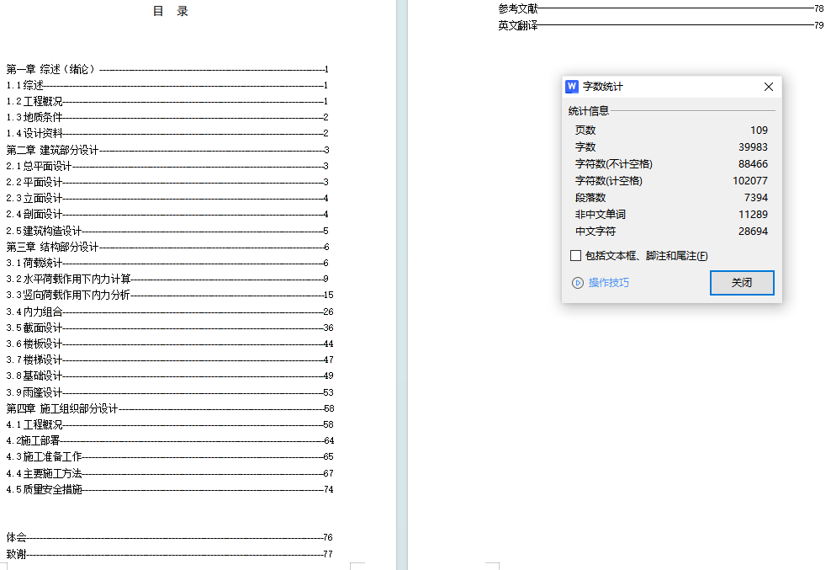Click the 目 录 page heading
This screenshot has height=570, width=831.
pos(171,12)
